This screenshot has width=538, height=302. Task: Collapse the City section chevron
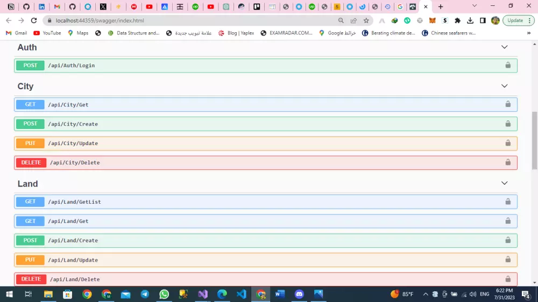[505, 86]
